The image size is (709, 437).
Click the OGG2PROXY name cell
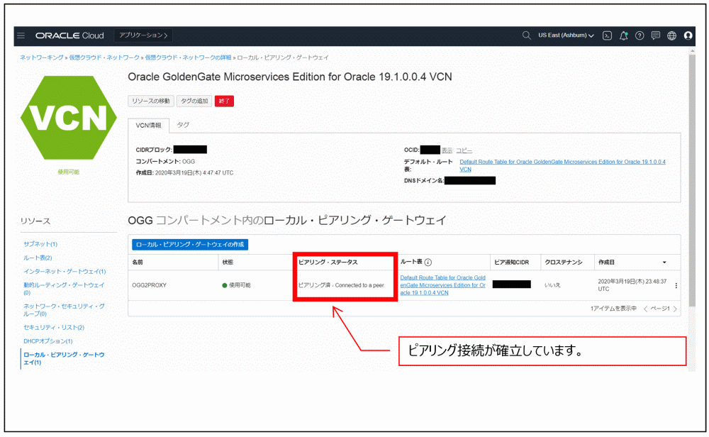pos(149,285)
